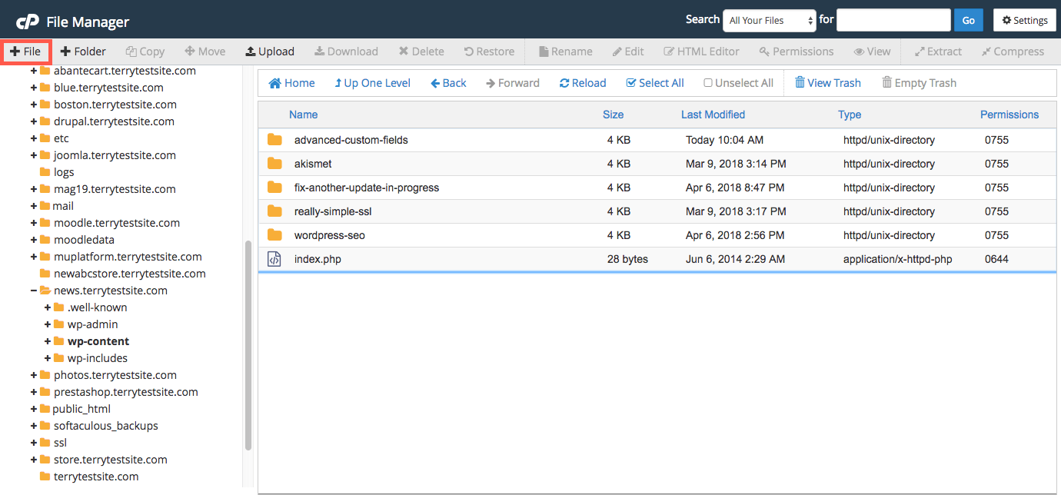
Task: Sort by Last Modified column
Action: tap(713, 115)
